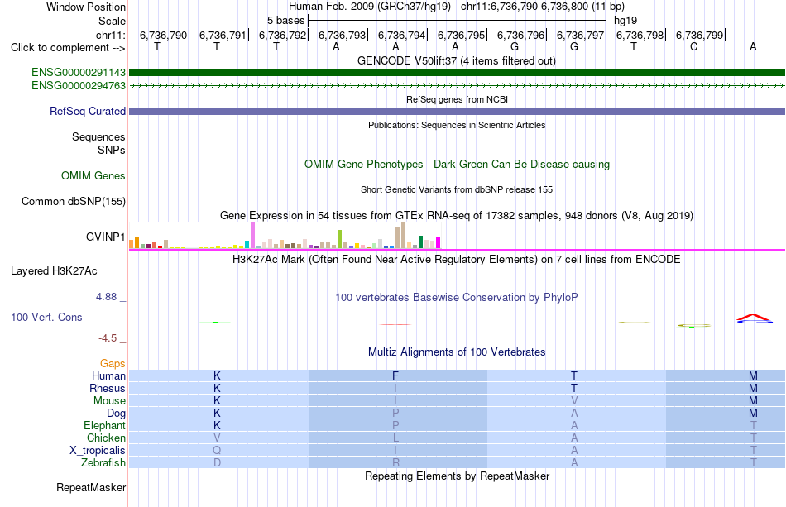
Task: Click the Window Position label
Action: [86, 7]
